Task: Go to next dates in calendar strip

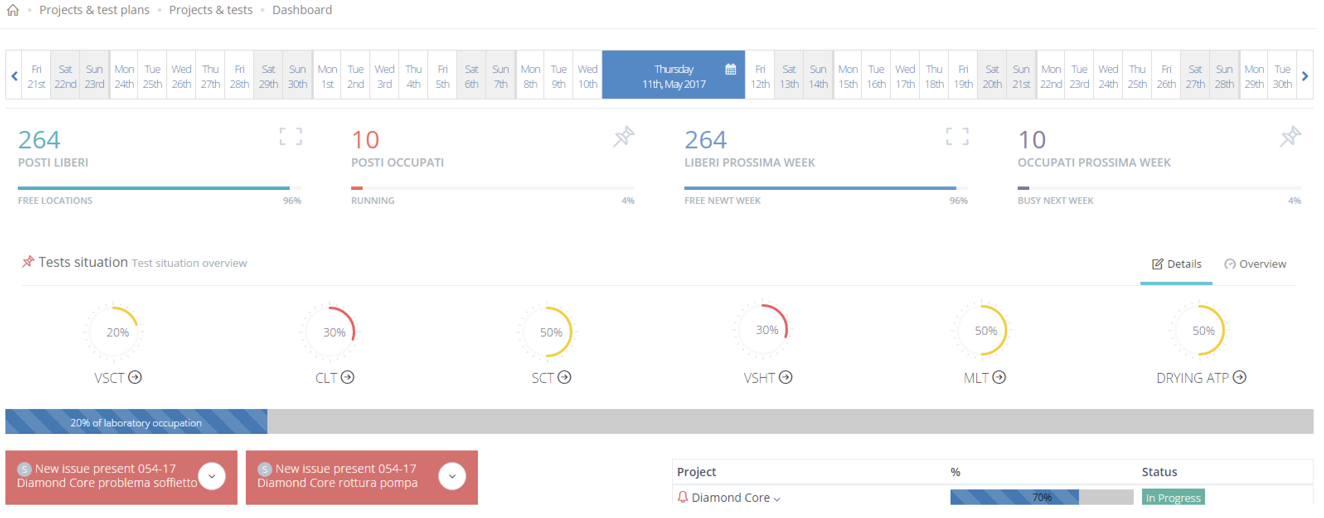Action: point(1305,76)
